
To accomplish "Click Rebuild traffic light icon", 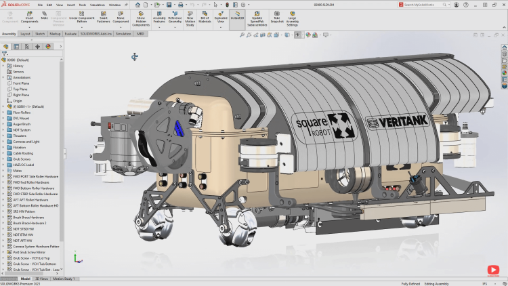I will point(227,5).
